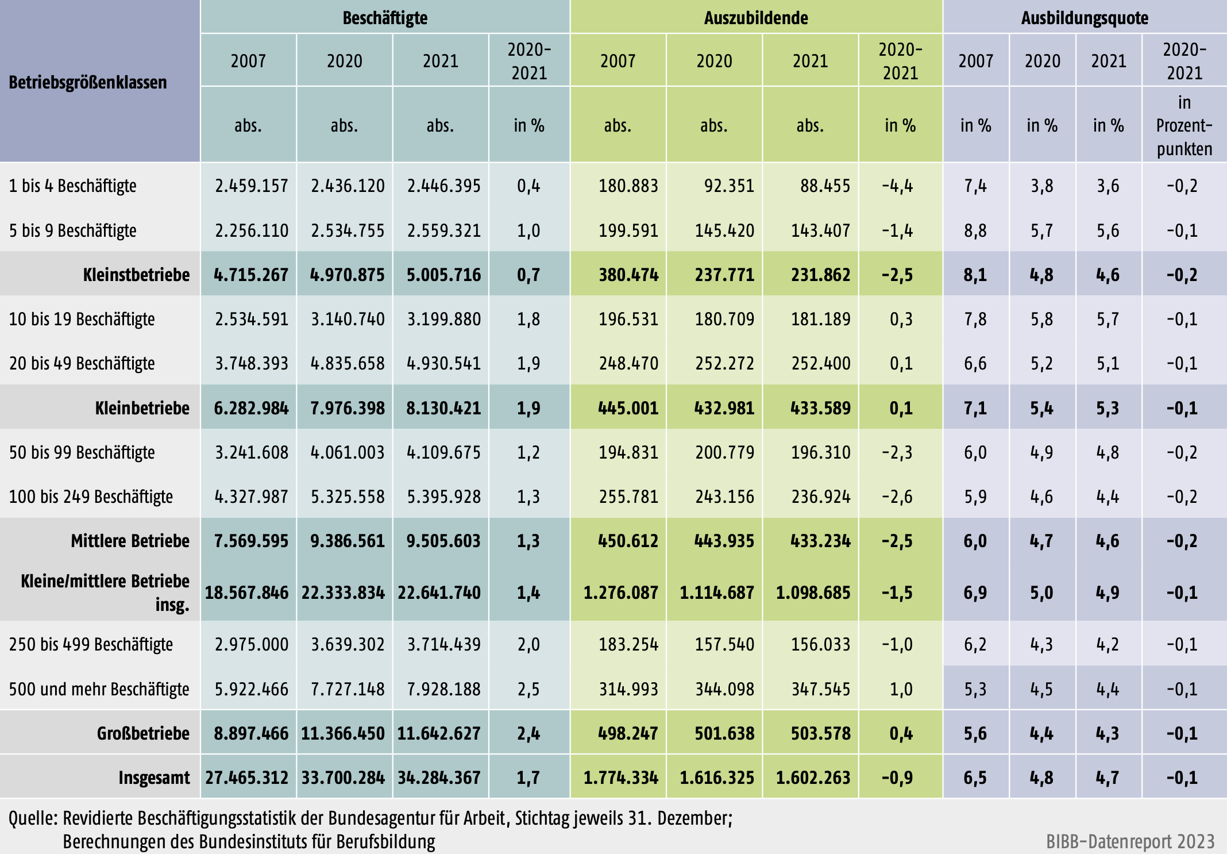Select the Betriebsgrößenklassen header cell

(88, 82)
